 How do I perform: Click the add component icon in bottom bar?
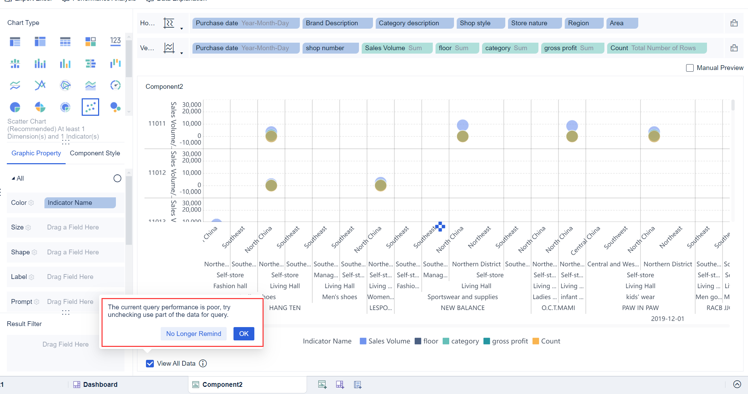coord(322,384)
